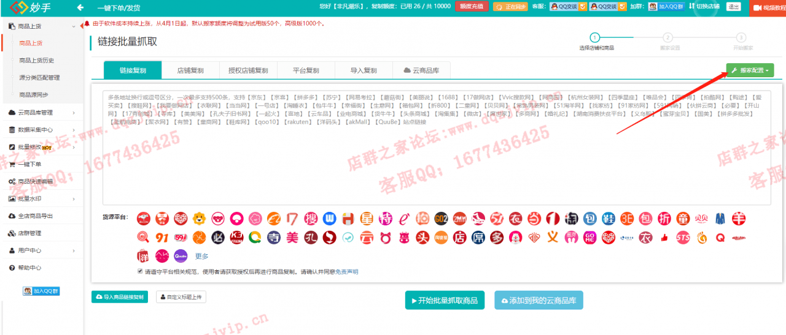Click the 退出 logout button
Screen dimensions: 786x335
[733, 7]
